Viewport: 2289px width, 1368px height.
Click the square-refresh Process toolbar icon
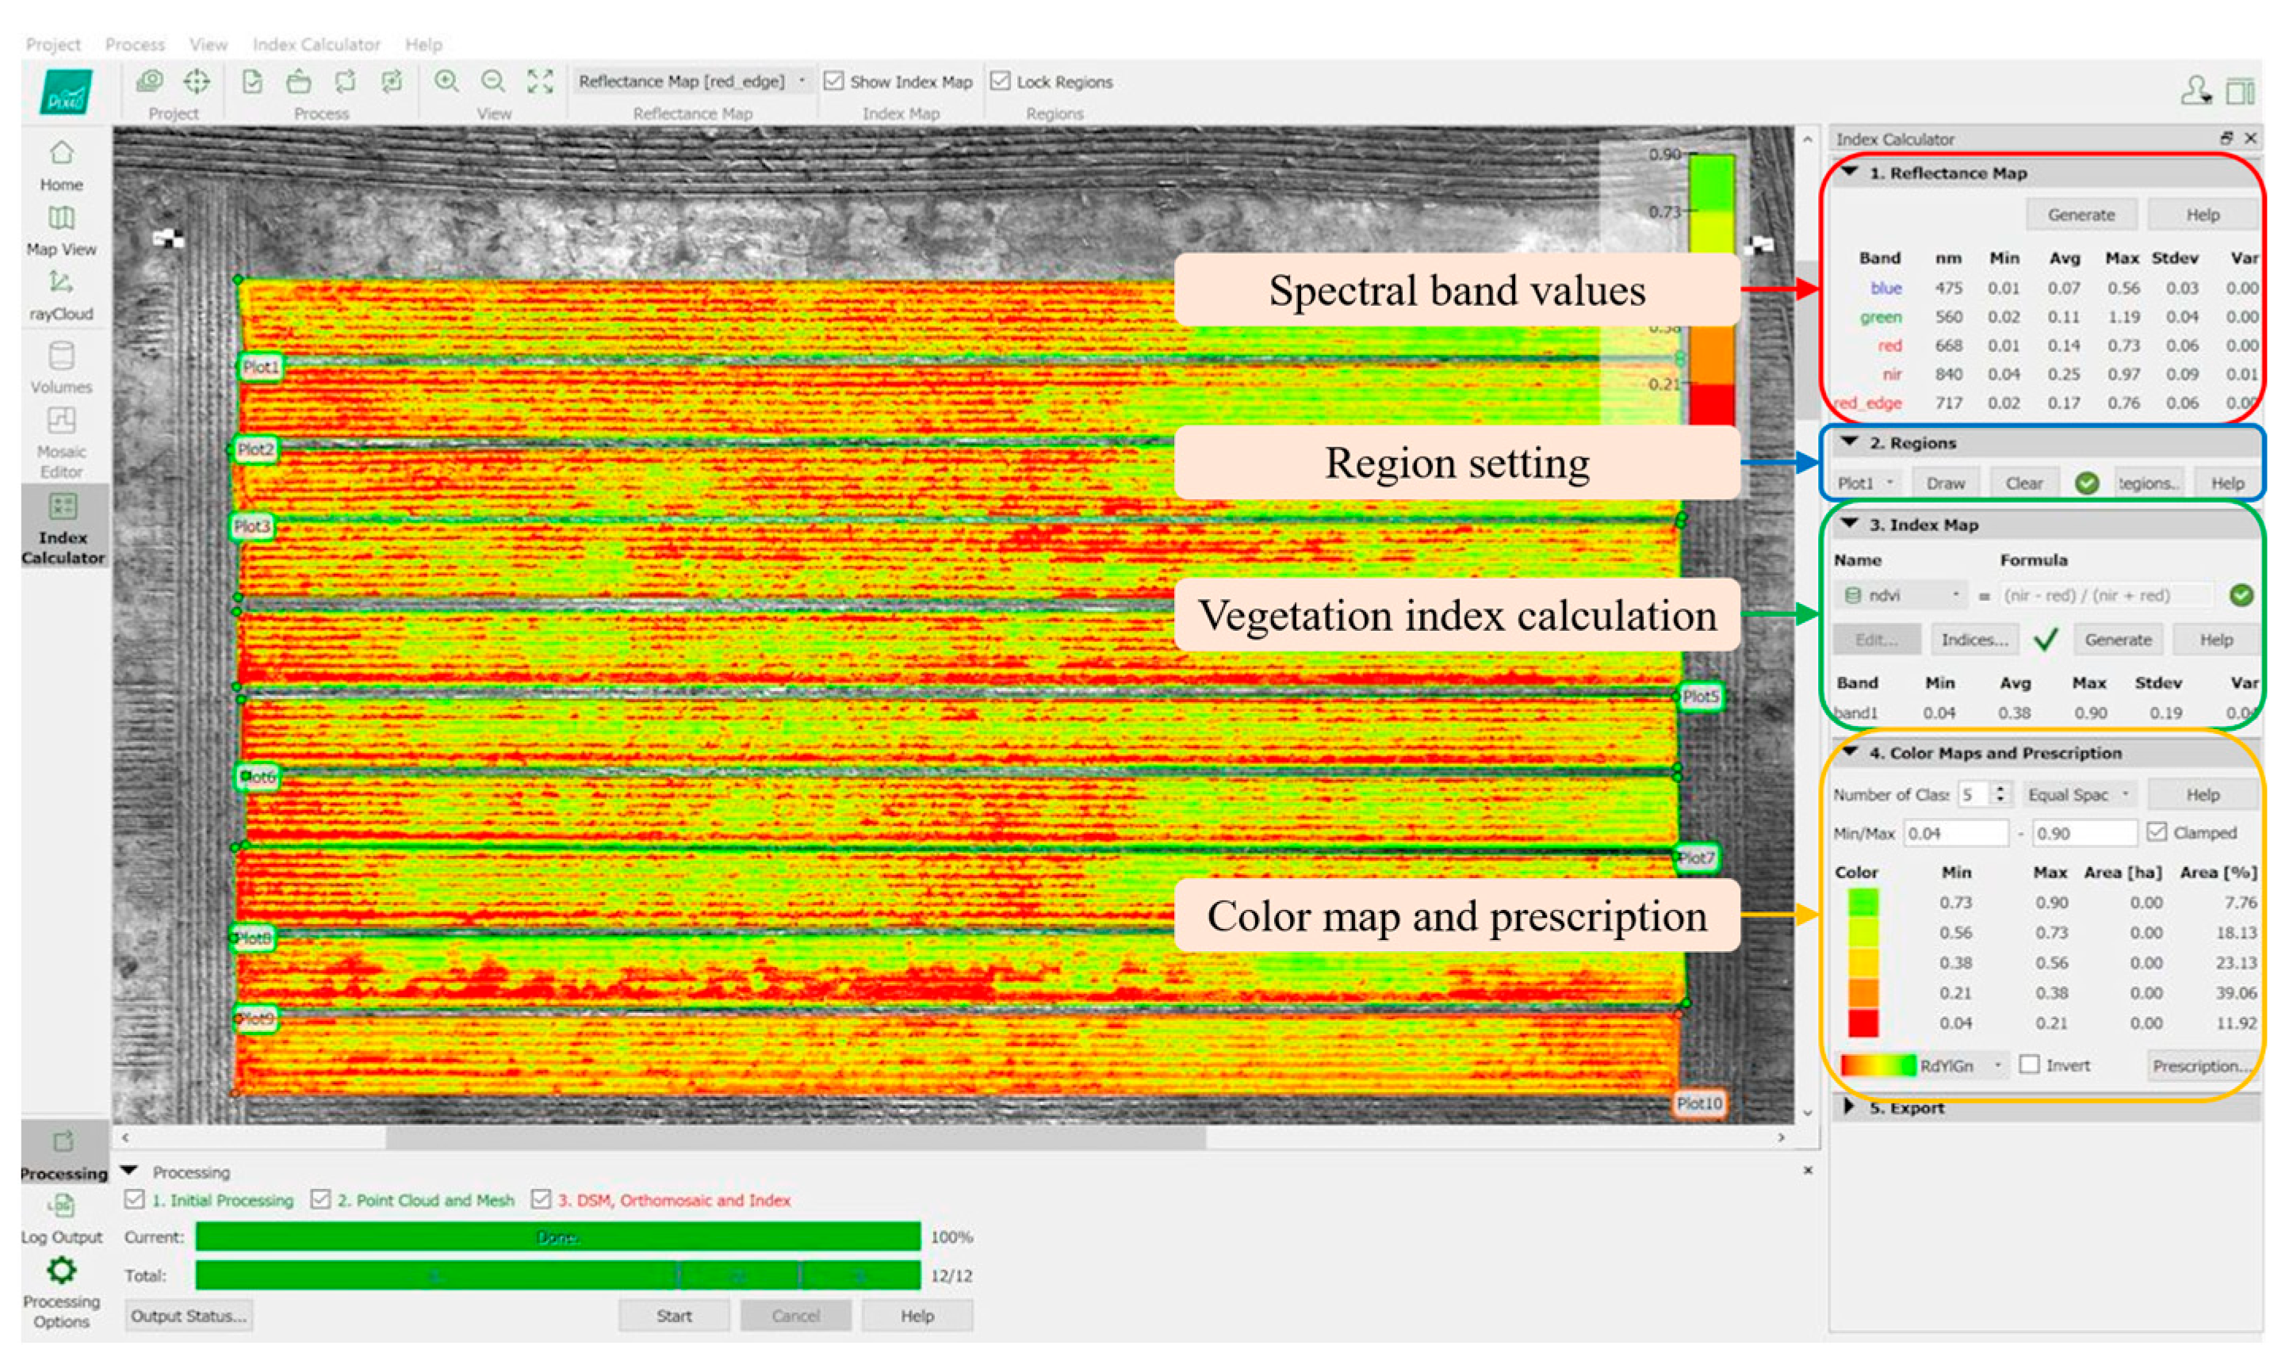point(345,81)
